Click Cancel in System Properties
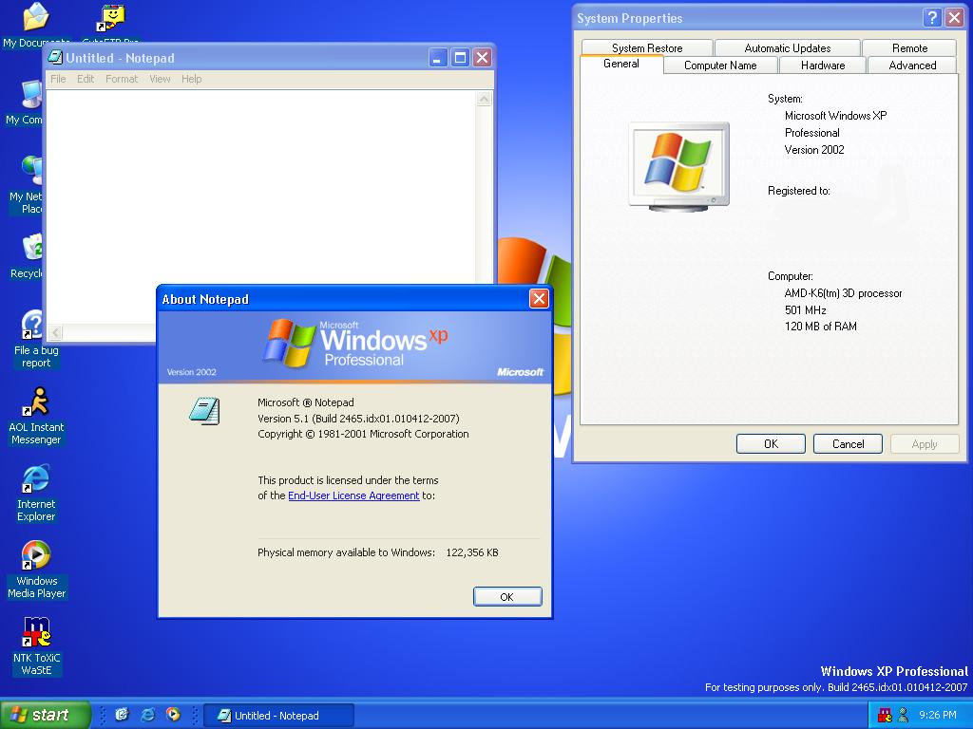 pyautogui.click(x=848, y=443)
